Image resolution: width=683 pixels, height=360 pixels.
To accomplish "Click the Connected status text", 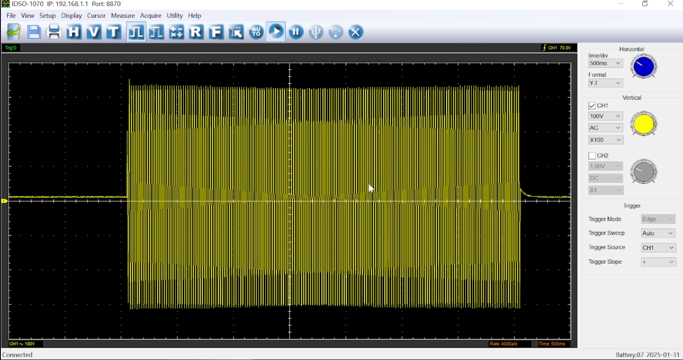I will click(18, 355).
